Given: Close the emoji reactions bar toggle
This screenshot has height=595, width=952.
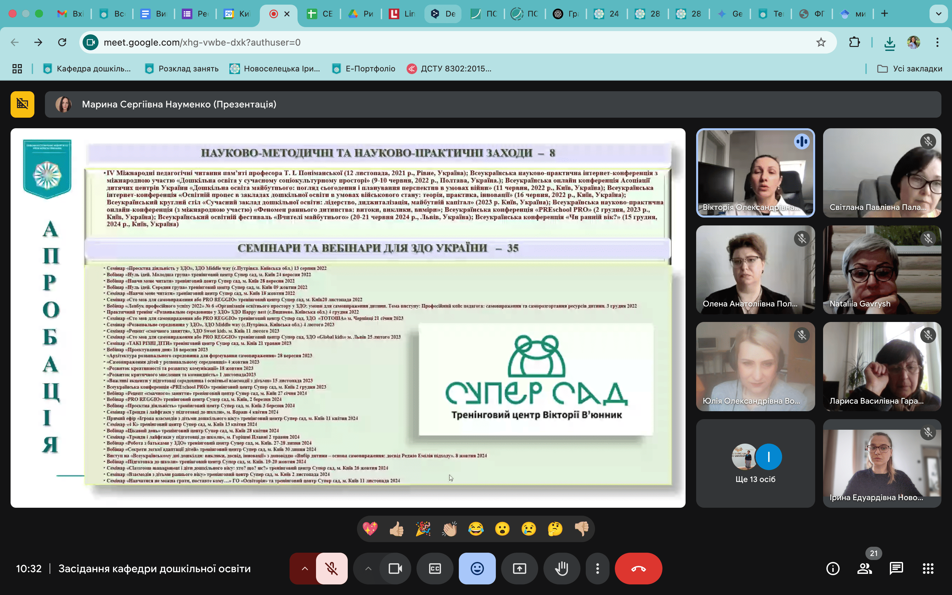Looking at the screenshot, I should 477,568.
